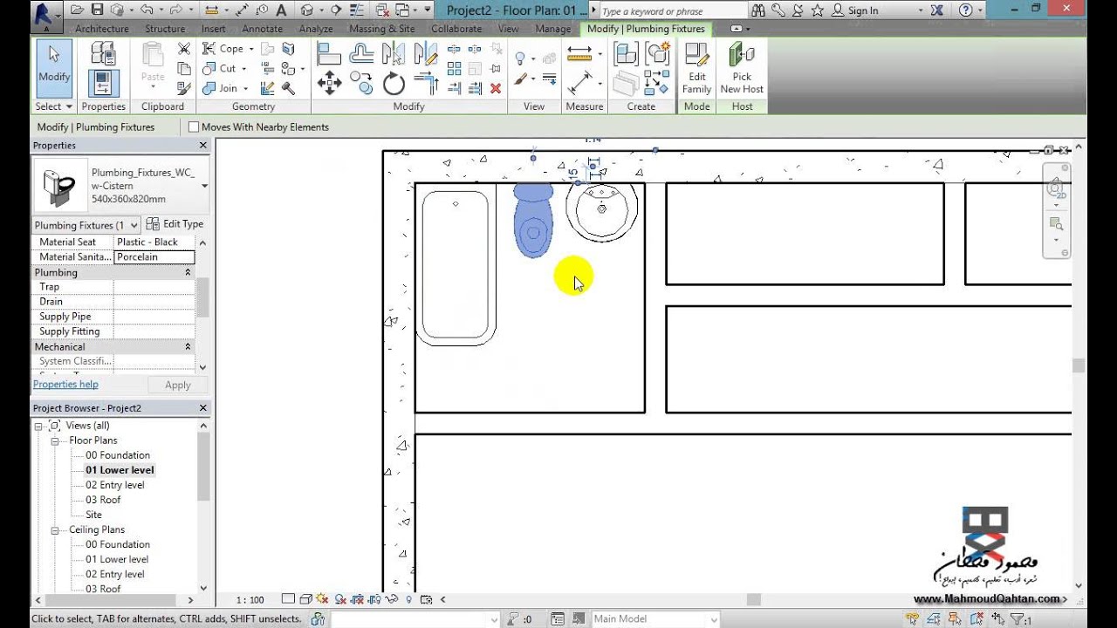Screen dimensions: 1117x628
Task: Select the Rotate tool
Action: tap(394, 84)
